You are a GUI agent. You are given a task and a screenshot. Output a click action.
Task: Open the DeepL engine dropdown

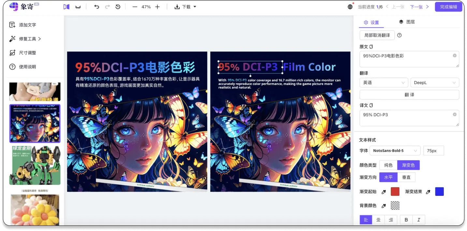point(435,83)
